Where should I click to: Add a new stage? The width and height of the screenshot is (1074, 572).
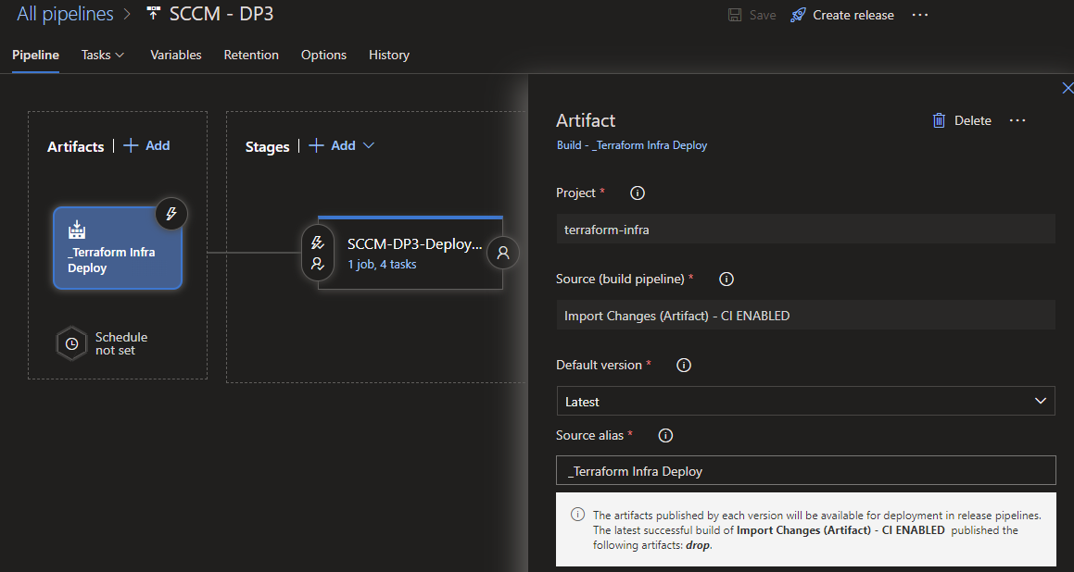[x=332, y=145]
